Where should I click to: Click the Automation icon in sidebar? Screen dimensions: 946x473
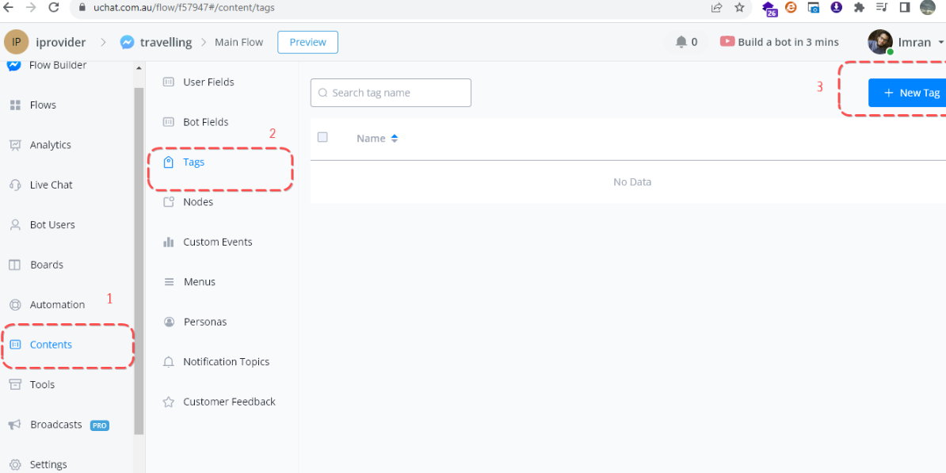pos(15,305)
